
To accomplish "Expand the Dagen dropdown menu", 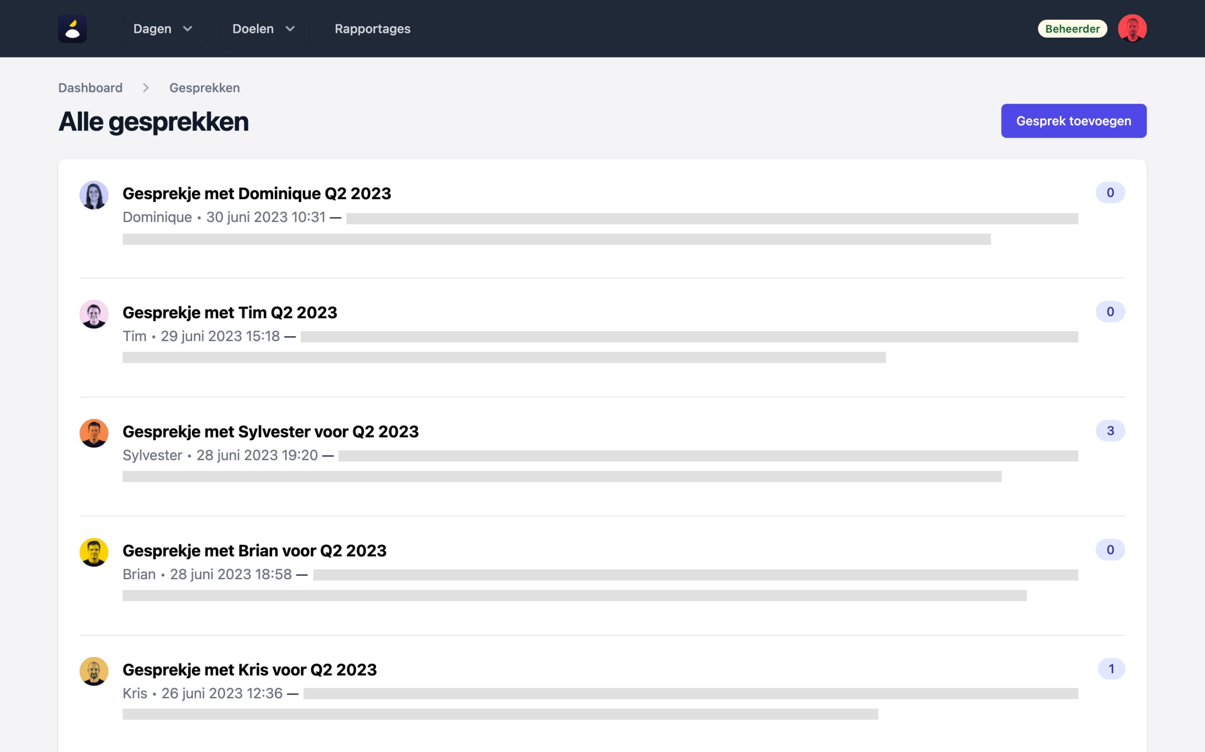I will coord(162,29).
